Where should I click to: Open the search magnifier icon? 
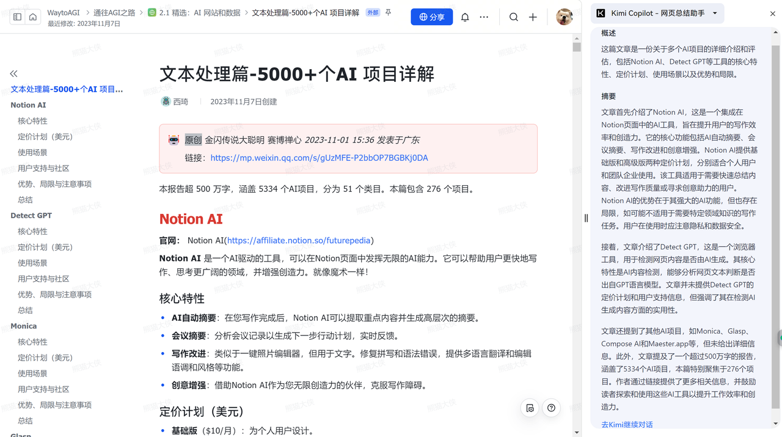pyautogui.click(x=514, y=17)
